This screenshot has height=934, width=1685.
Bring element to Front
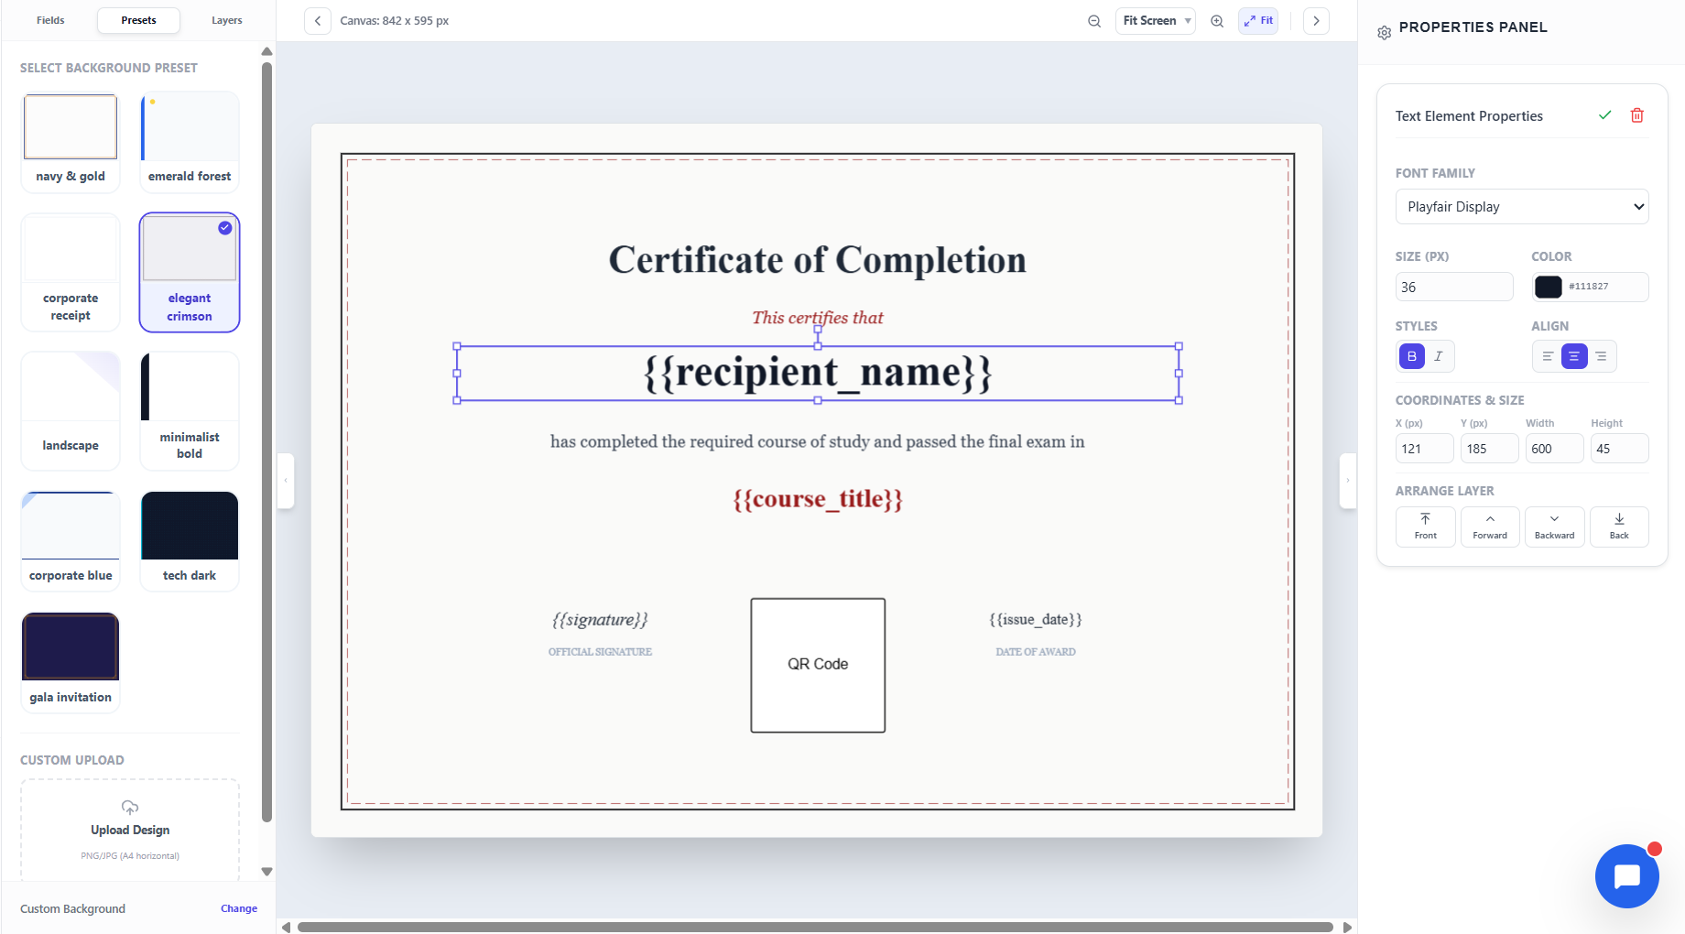pyautogui.click(x=1426, y=527)
